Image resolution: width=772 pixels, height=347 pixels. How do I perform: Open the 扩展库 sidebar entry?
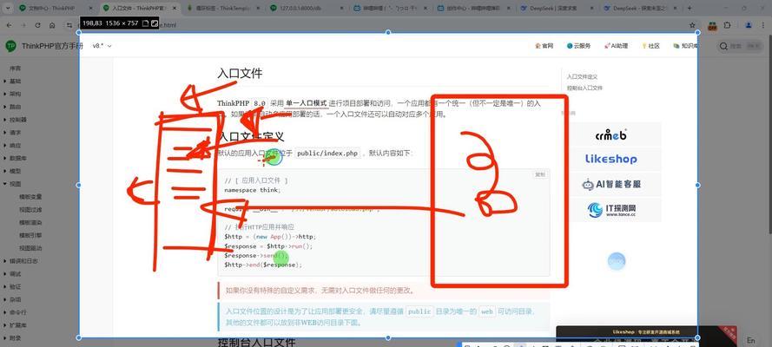(x=17, y=325)
